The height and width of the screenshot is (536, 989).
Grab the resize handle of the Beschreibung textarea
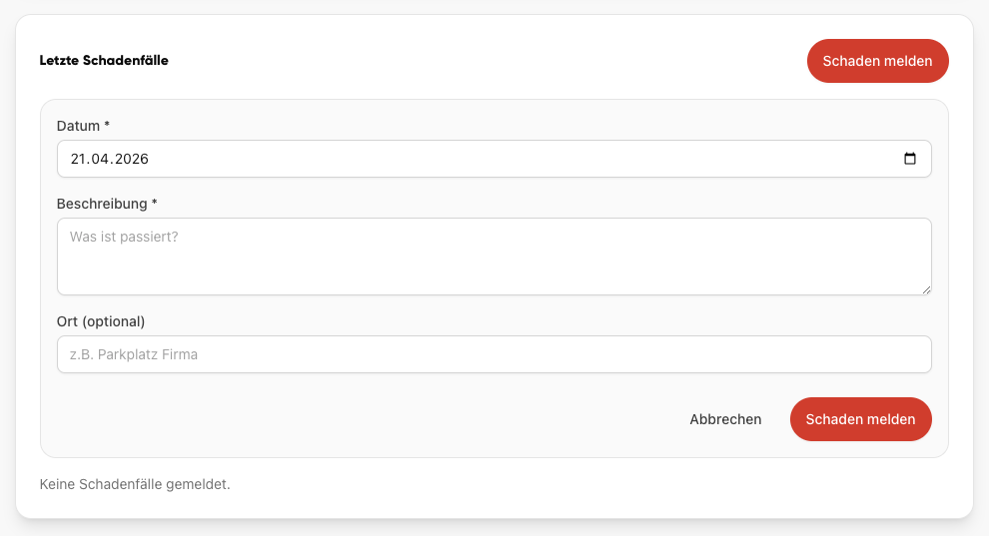[x=926, y=289]
